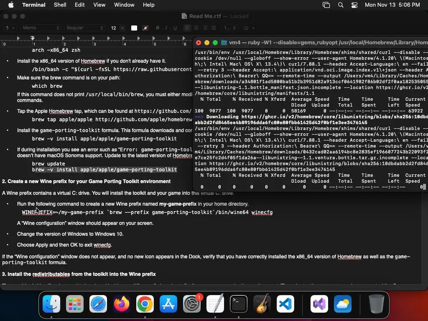Click the first-line indent marker on ruler
Screen dimensions: 428x321
click(33, 37)
